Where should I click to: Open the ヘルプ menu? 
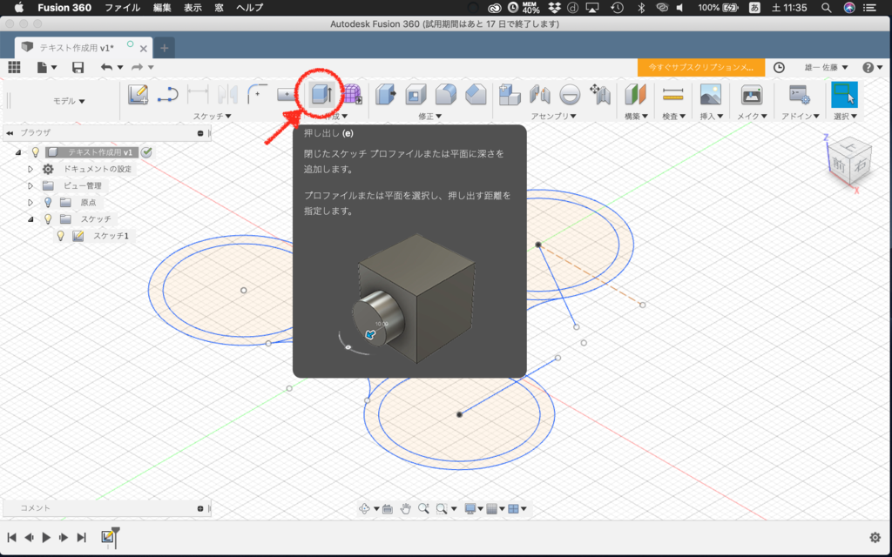point(250,7)
